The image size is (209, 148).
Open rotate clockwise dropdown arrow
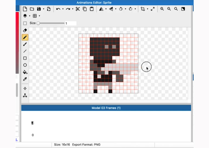tap(135, 9)
